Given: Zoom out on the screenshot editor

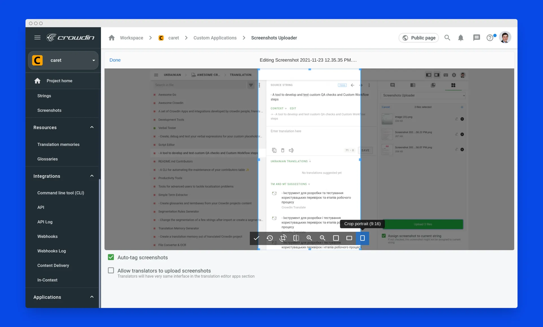Looking at the screenshot, I should (x=322, y=238).
